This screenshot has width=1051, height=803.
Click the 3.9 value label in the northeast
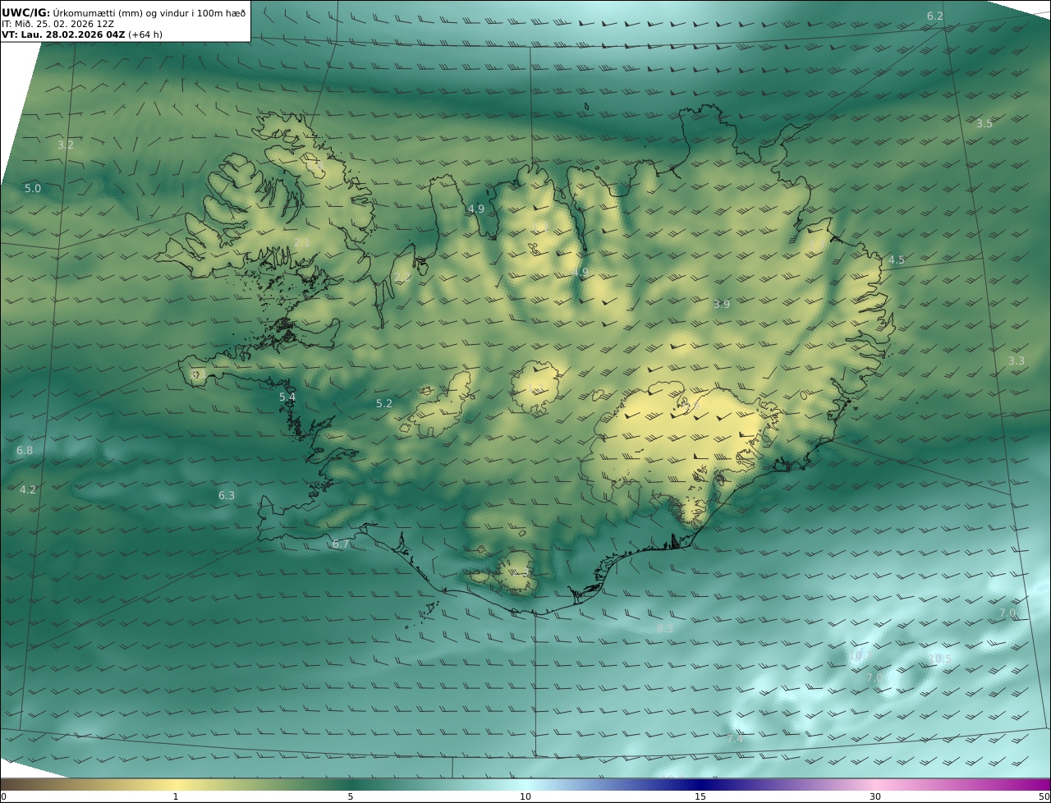721,304
